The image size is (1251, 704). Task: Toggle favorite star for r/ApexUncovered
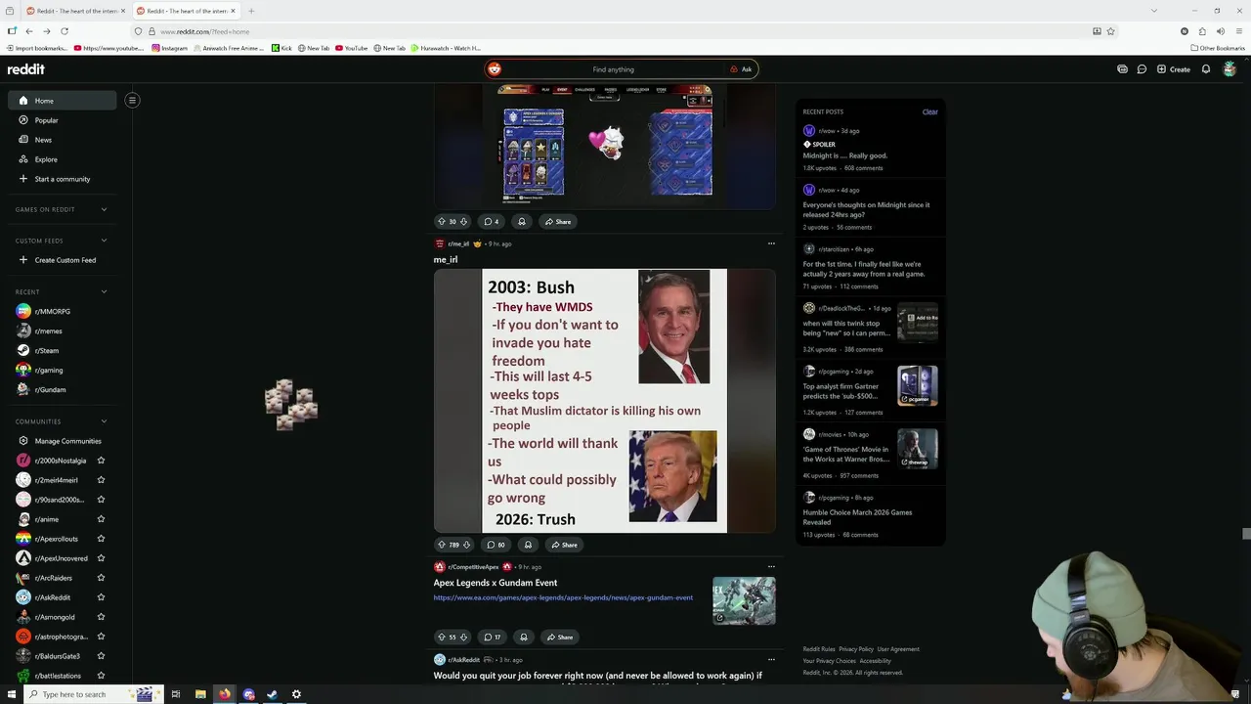coord(101,558)
